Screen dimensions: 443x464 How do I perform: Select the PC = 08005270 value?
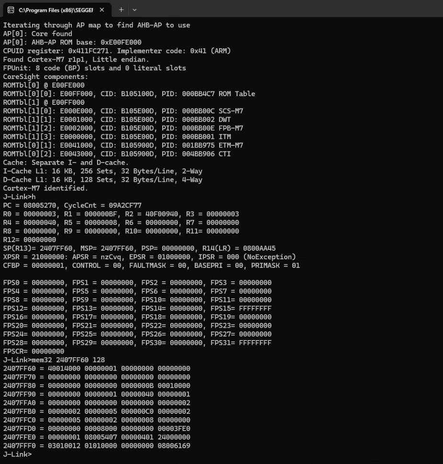38,205
